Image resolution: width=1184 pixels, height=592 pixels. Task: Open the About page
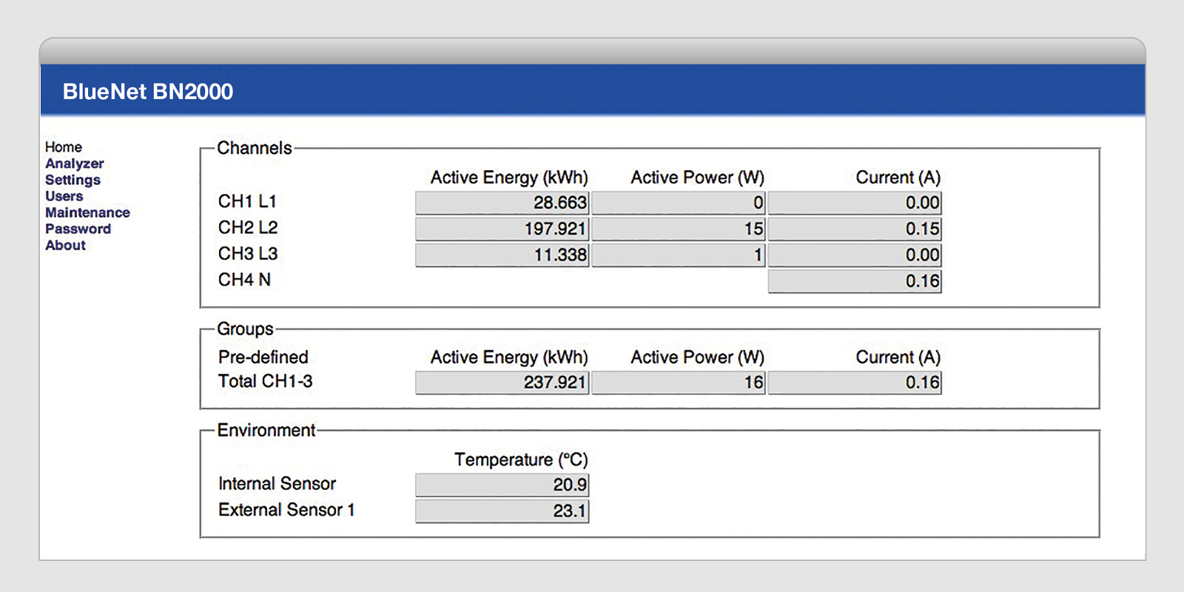(x=66, y=245)
